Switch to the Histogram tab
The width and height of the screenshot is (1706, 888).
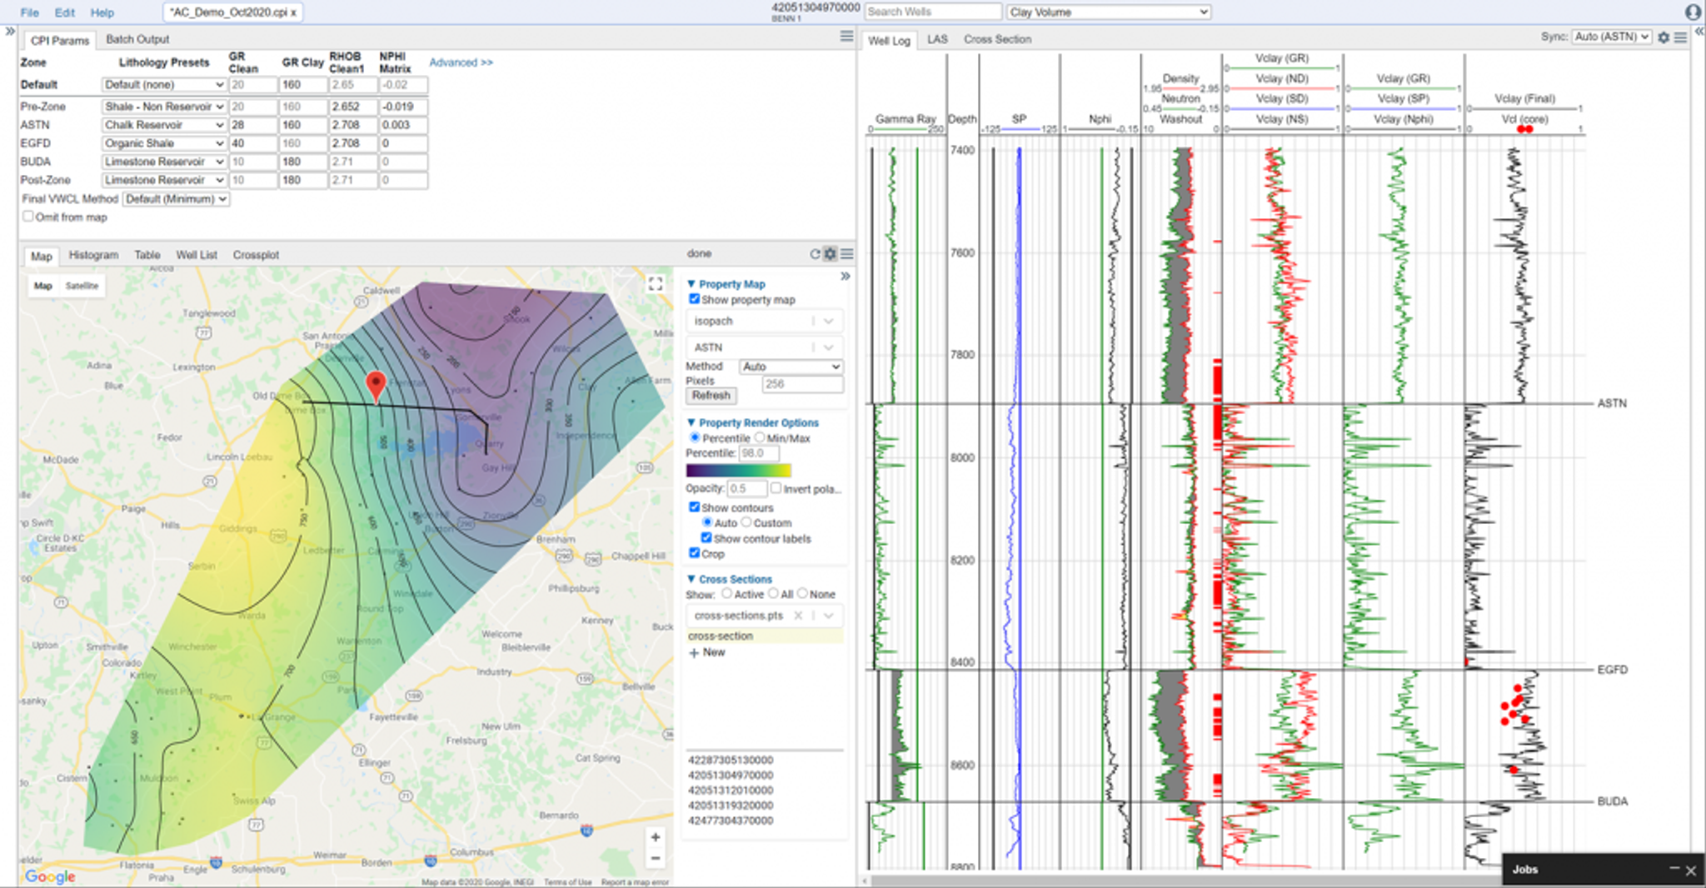(93, 255)
